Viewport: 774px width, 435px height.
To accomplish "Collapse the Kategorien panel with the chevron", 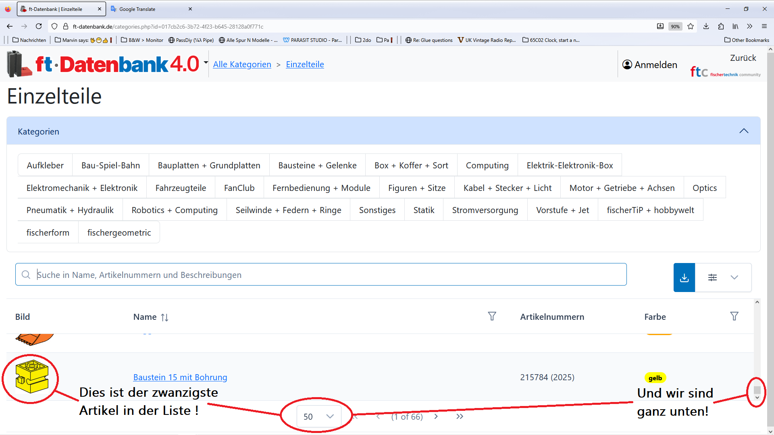I will (x=744, y=131).
